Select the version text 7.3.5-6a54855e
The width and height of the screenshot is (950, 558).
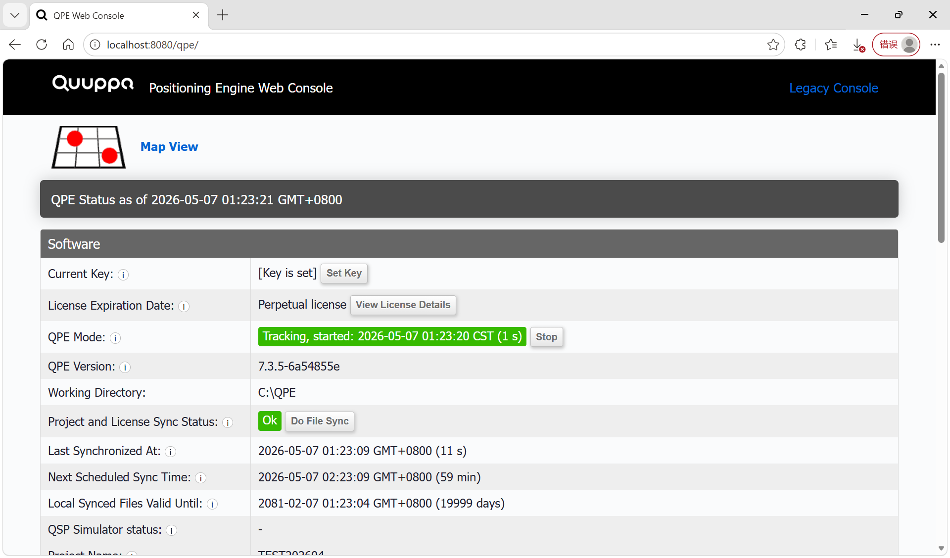[x=299, y=366]
